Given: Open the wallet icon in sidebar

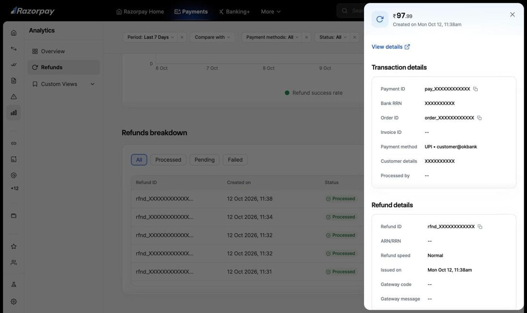Looking at the screenshot, I should pyautogui.click(x=13, y=216).
